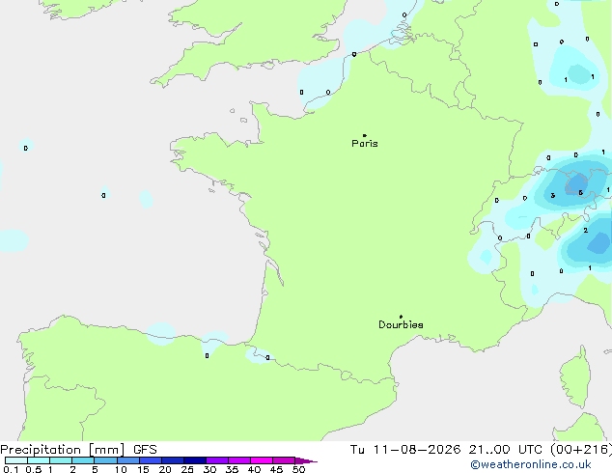Pick the blue 10–15 mm legend swatch

tap(128, 460)
